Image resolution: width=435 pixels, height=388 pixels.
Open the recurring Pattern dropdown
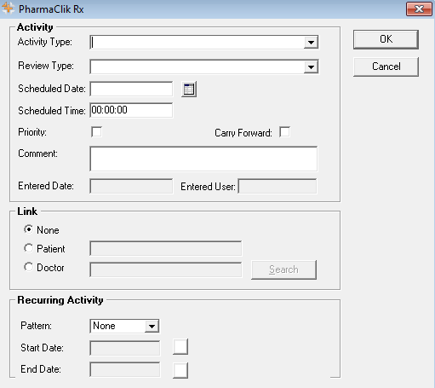pos(152,326)
